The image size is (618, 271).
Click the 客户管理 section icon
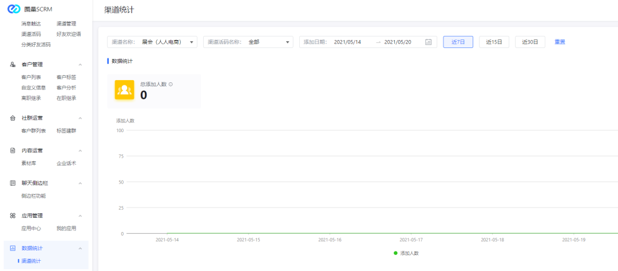click(13, 65)
